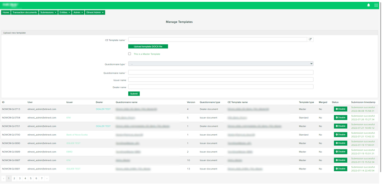
Task: Go to previous page using the arrow
Action: coord(4,179)
